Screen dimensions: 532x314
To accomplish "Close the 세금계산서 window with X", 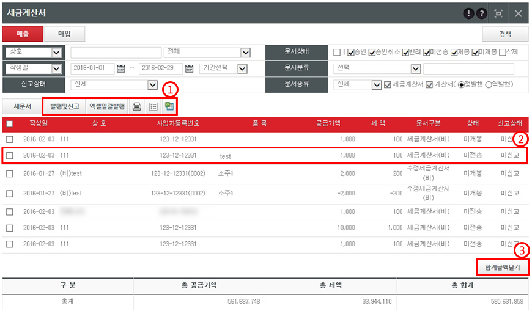I will [x=518, y=13].
